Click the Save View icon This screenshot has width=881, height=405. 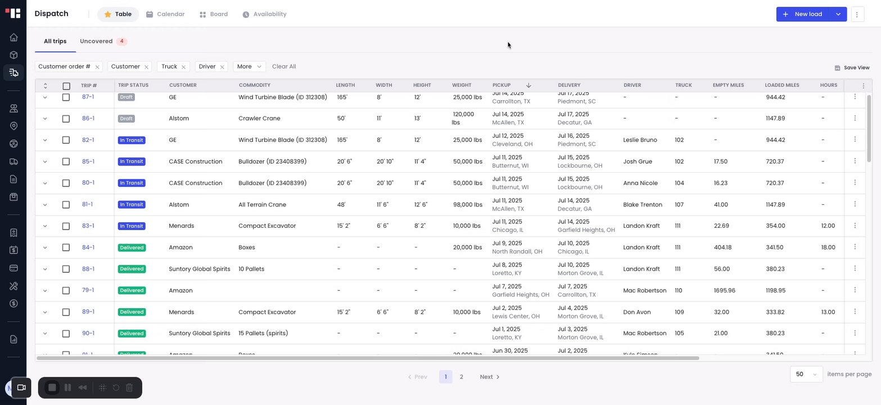[837, 68]
